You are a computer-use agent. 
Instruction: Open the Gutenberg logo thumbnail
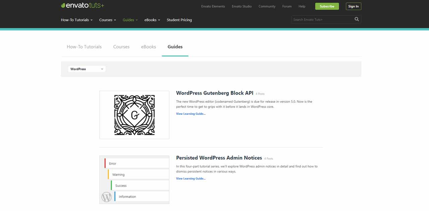134,115
